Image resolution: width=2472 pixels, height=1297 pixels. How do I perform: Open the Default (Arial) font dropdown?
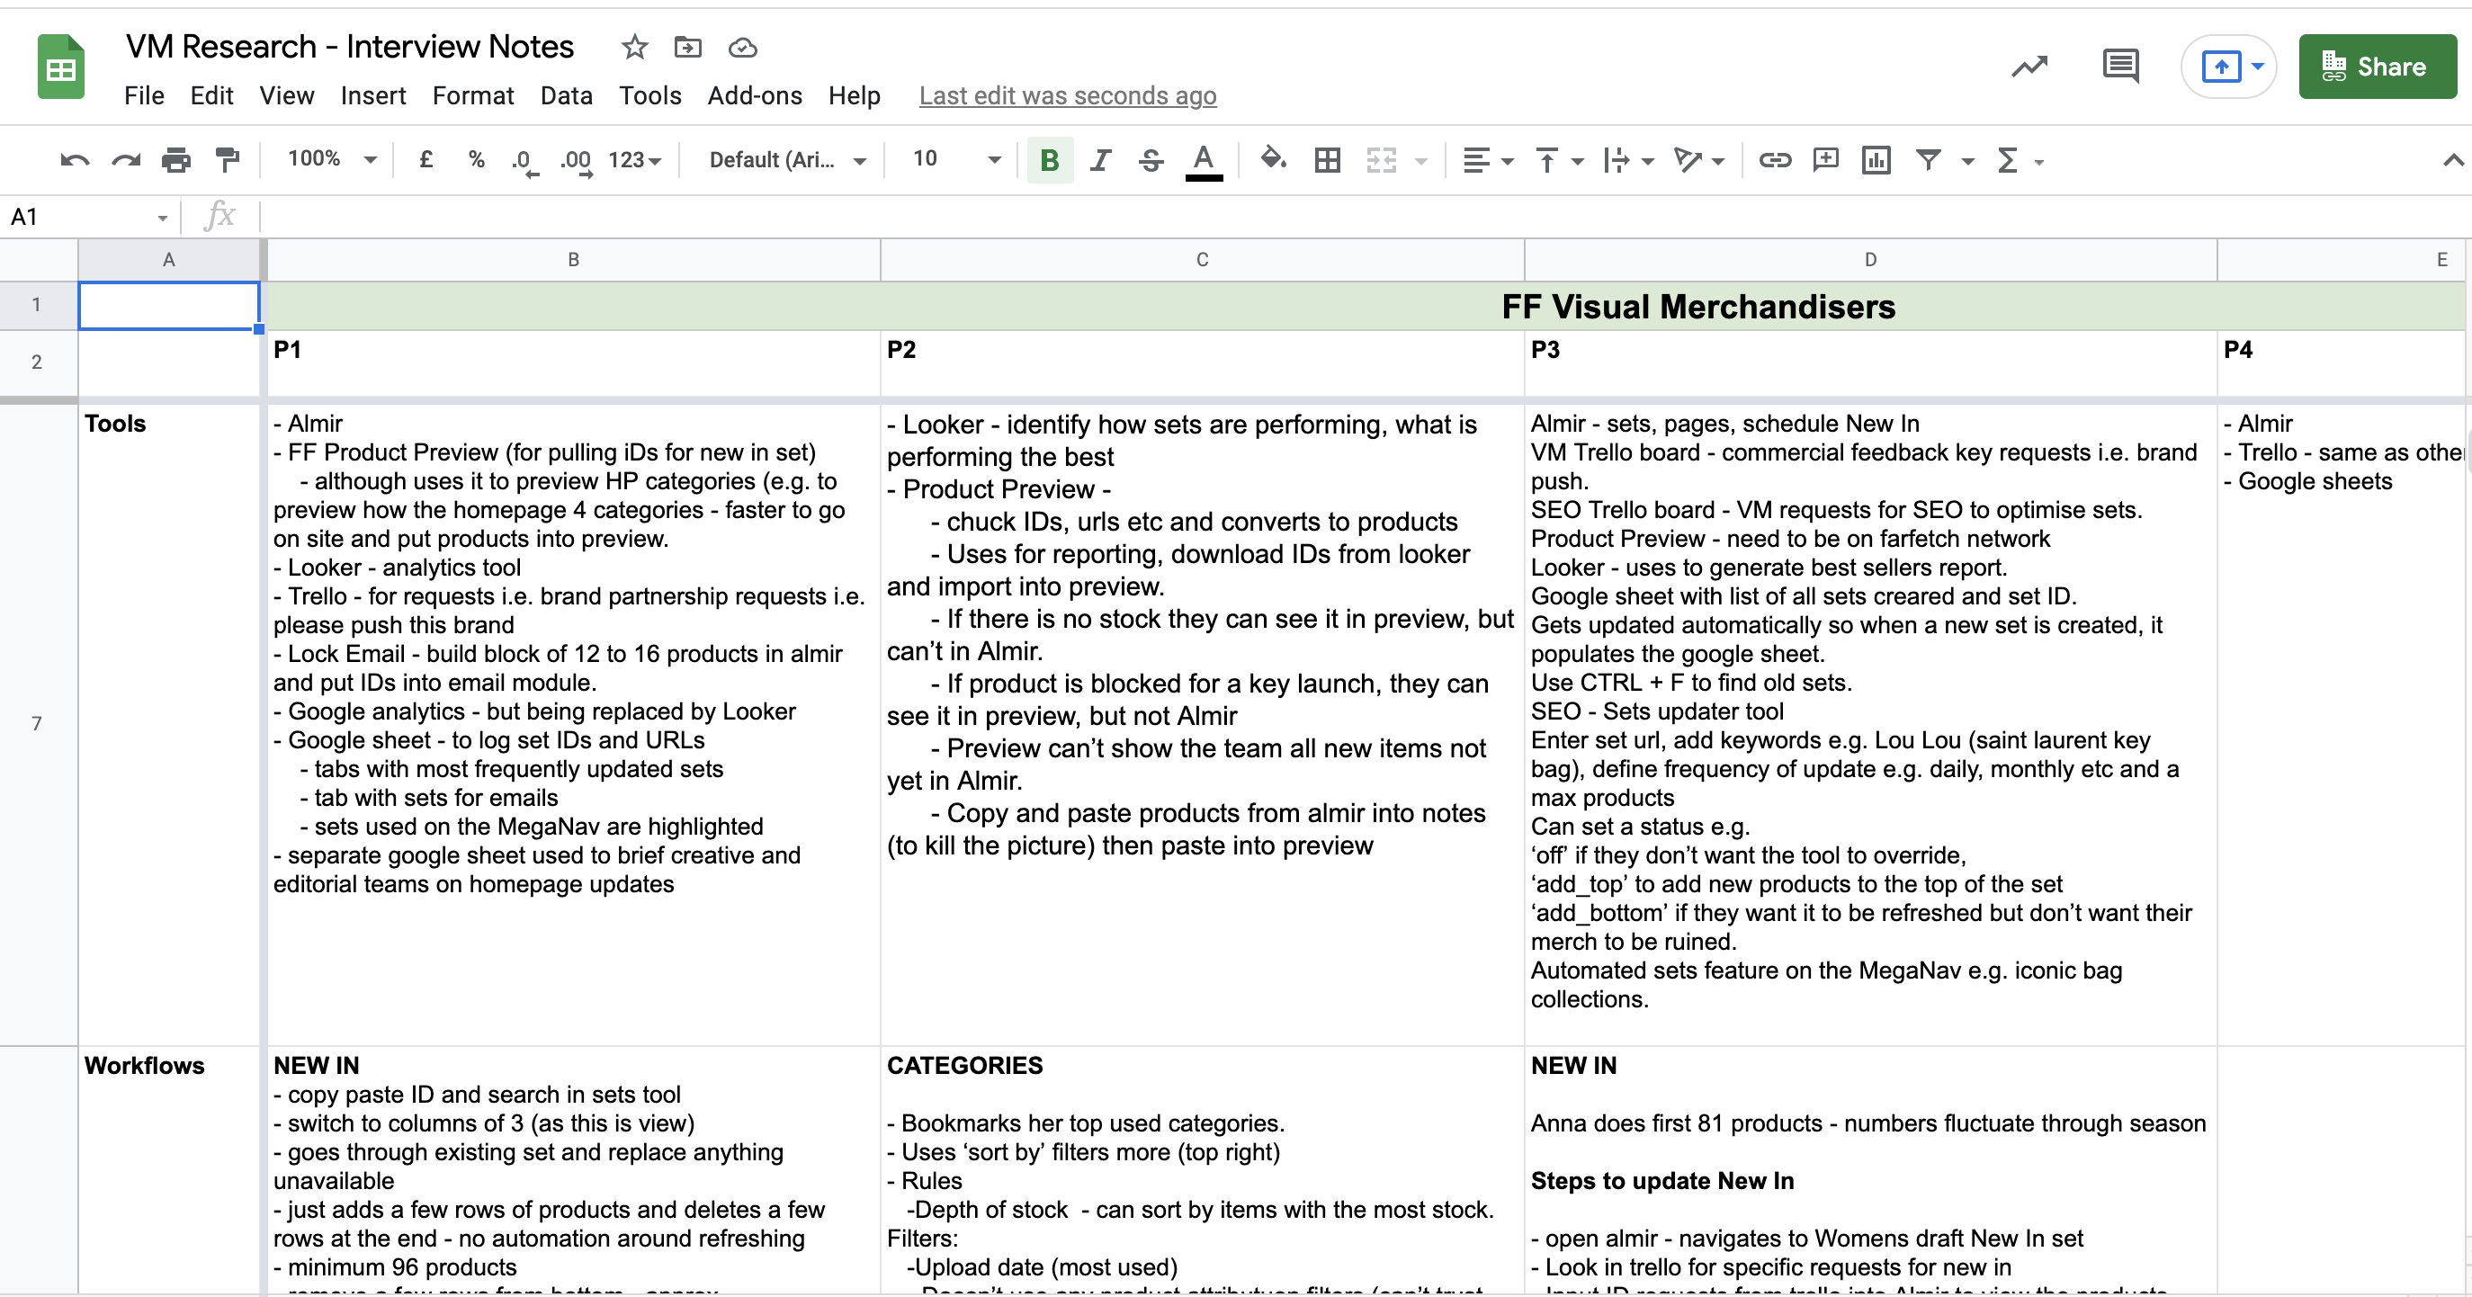click(787, 160)
